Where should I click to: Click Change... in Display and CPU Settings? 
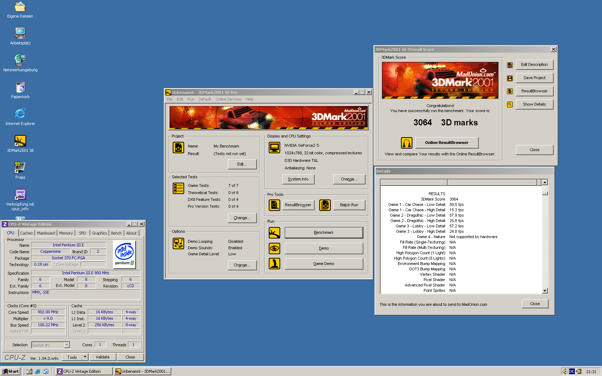(x=349, y=179)
